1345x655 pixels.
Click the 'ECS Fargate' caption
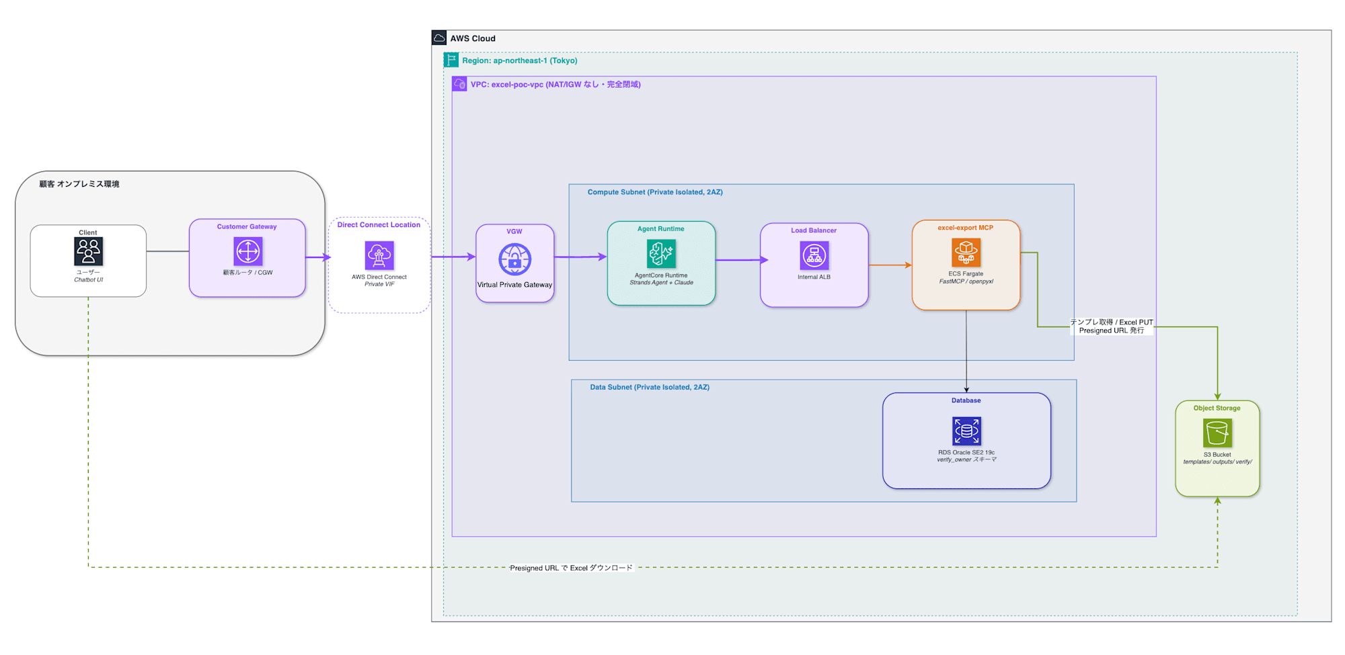[x=966, y=274]
